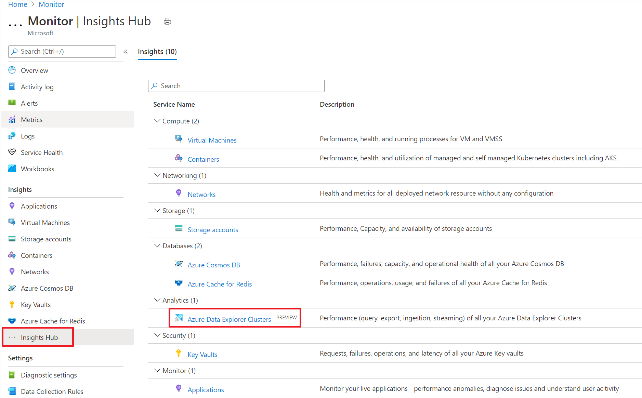This screenshot has height=398, width=642.
Task: Open Diagnostic settings via its icon
Action: [x=12, y=375]
